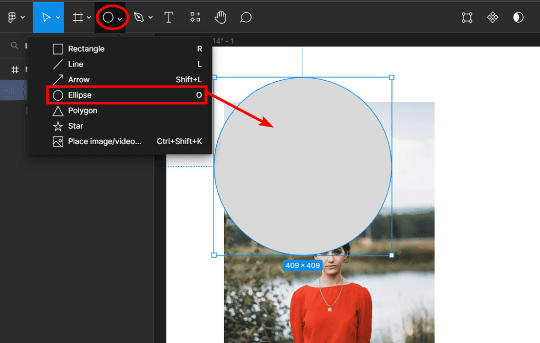540x343 pixels.
Task: Choose Ellipse from the shape menu
Action: click(80, 96)
